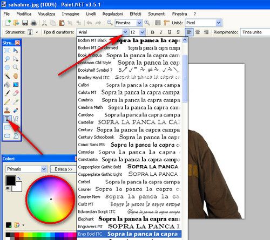The image size is (270, 240).
Task: Toggle the rulers icon
Action: 166,23
